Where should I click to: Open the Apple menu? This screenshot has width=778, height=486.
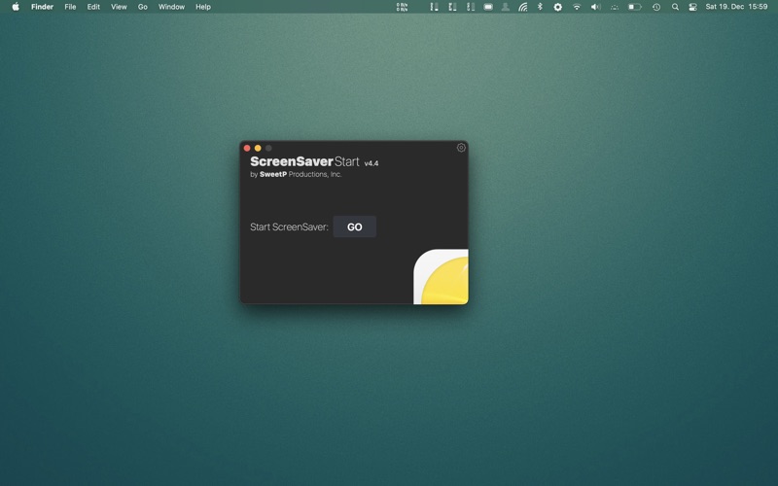[x=16, y=7]
